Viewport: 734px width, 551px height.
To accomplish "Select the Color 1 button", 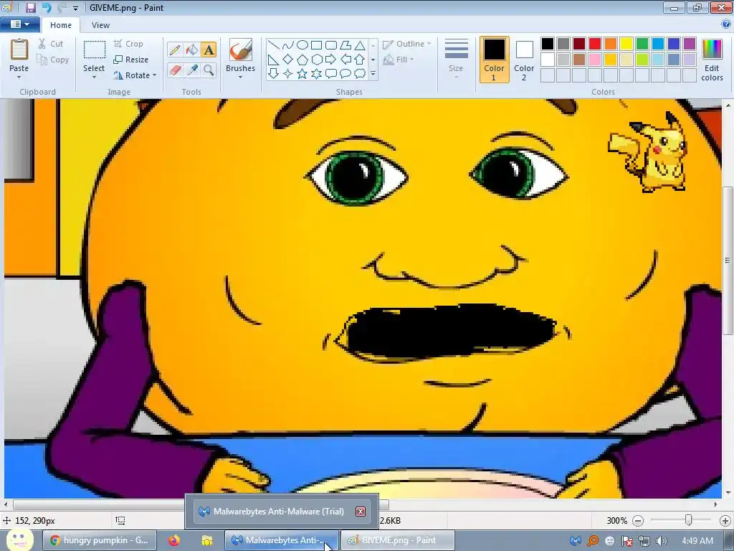I will [494, 60].
